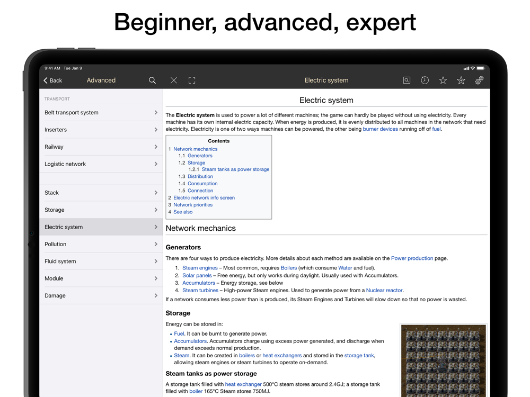The width and height of the screenshot is (530, 397).
Task: Open Belt transport system entry
Action: point(101,112)
